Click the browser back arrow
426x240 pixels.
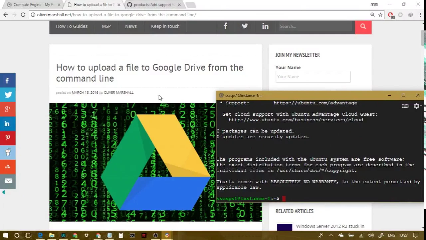click(x=6, y=15)
